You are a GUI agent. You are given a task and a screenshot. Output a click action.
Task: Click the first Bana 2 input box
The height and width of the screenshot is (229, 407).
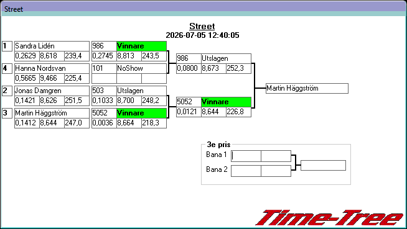[246, 171]
